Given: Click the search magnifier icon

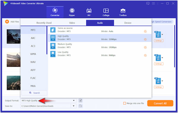Looking at the screenshot, I should [x=30, y=93].
